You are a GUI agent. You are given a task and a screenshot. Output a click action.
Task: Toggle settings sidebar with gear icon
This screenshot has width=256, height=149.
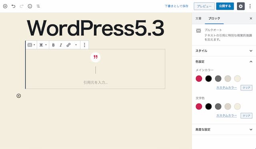[241, 6]
